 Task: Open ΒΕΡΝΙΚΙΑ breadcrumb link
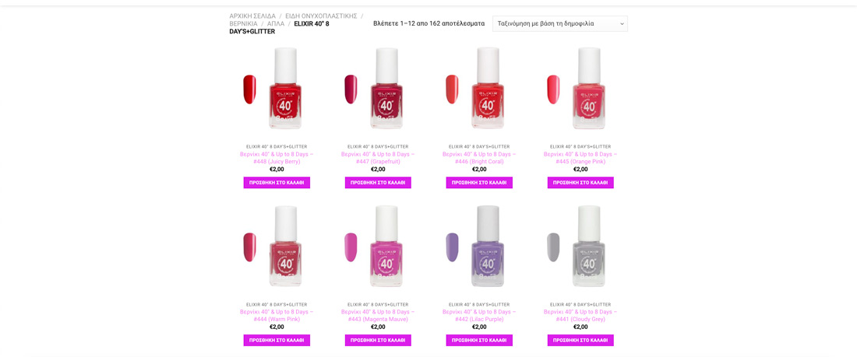click(x=243, y=23)
